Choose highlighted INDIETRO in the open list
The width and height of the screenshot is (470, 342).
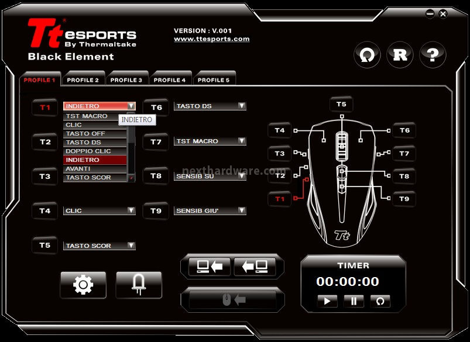[95, 160]
